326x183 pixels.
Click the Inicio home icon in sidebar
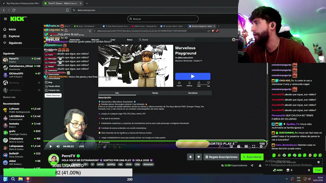tap(5, 29)
